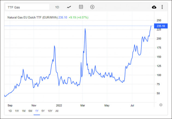This screenshot has height=119, width=172.
Task: Select the 5Y time range
Action: 43,111
